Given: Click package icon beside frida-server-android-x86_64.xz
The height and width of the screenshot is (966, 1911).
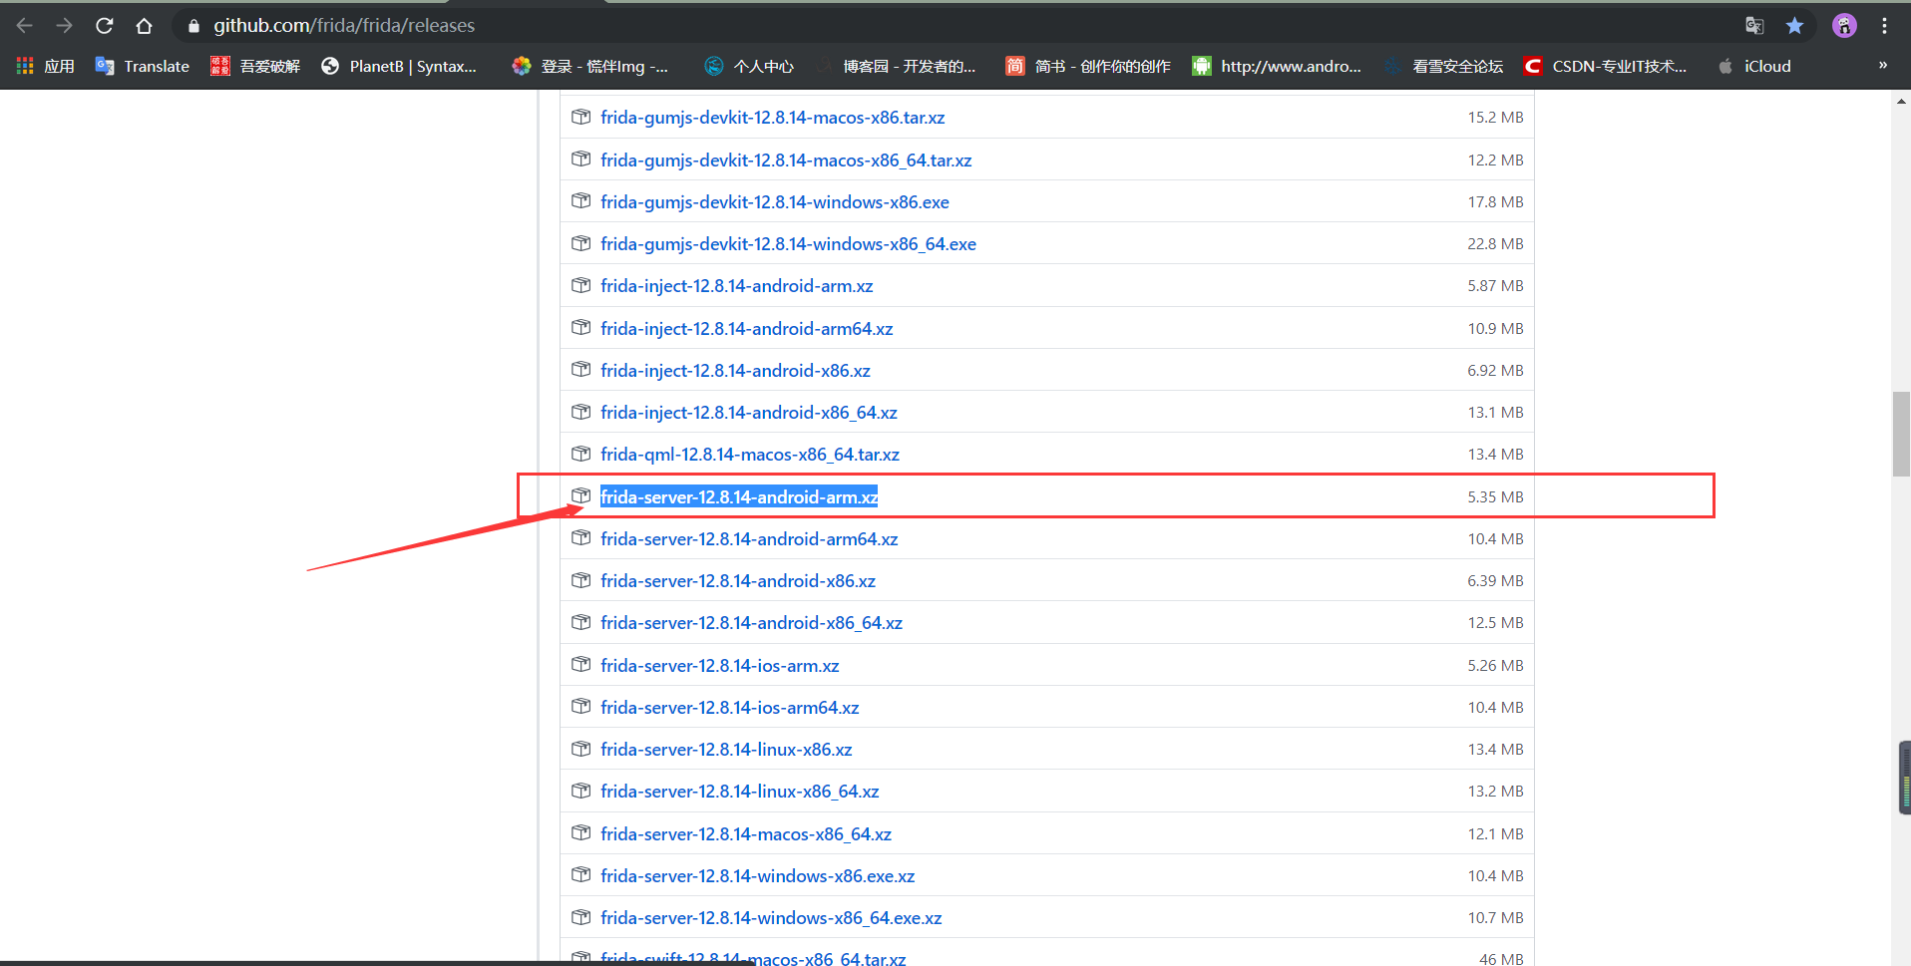Looking at the screenshot, I should click(x=581, y=622).
